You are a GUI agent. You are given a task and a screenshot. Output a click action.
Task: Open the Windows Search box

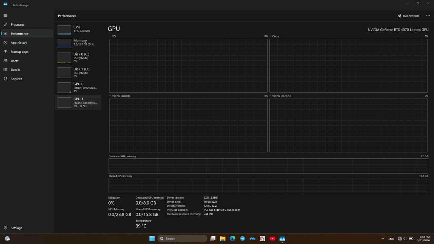pyautogui.click(x=182, y=239)
